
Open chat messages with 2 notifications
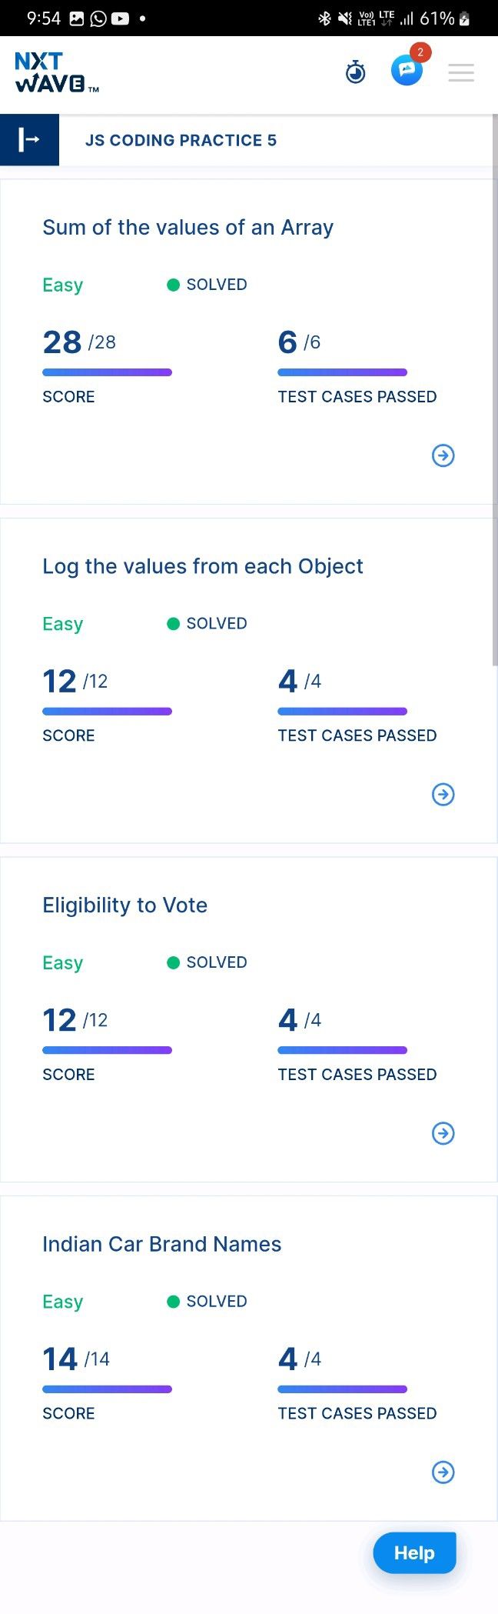pos(407,69)
